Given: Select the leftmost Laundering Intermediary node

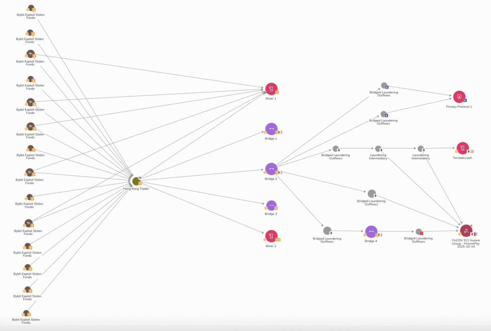Looking at the screenshot, I should (x=378, y=149).
